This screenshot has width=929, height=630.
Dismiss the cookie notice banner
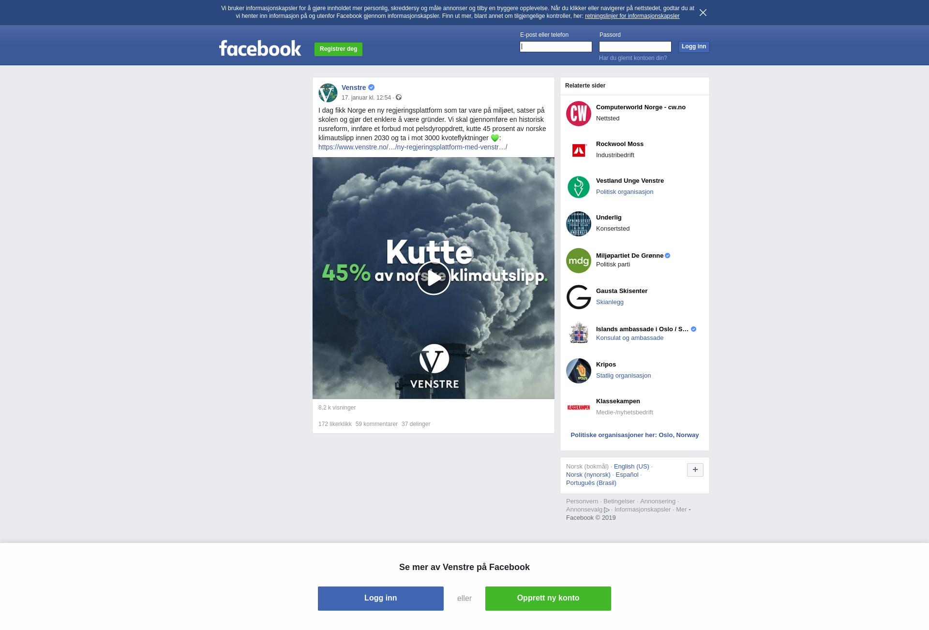coord(703,13)
